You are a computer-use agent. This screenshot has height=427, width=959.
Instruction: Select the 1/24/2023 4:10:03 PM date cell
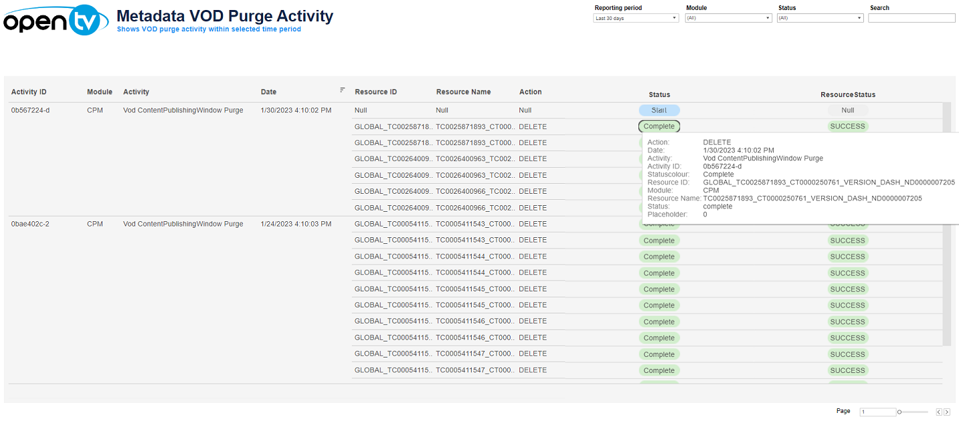(x=296, y=224)
